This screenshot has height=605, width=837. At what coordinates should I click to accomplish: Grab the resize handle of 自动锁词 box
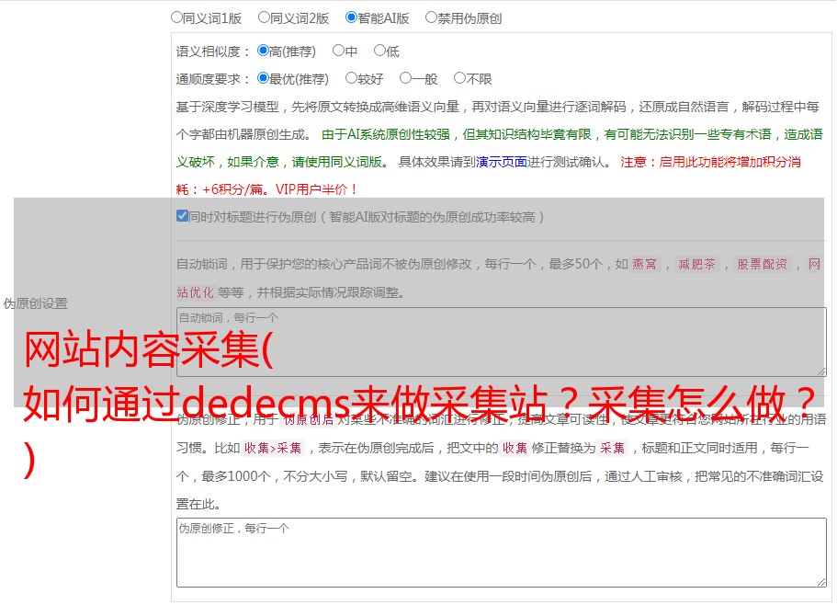pos(821,371)
